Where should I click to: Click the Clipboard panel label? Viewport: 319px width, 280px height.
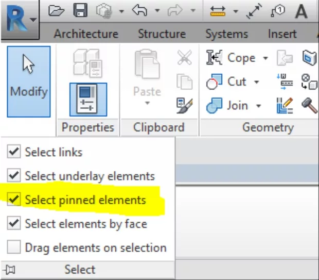click(x=158, y=127)
